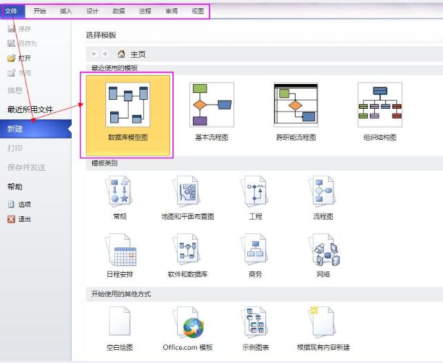Viewport: 443px width, 363px height.
Task: Click the 空白绘图 blank drawing icon
Action: point(119,321)
